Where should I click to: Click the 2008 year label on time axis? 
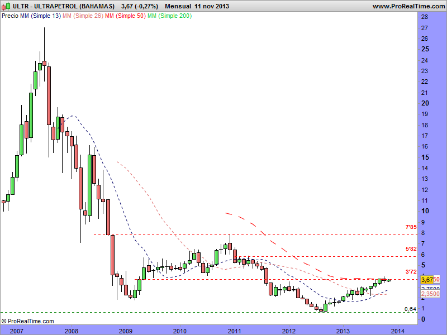(x=72, y=331)
